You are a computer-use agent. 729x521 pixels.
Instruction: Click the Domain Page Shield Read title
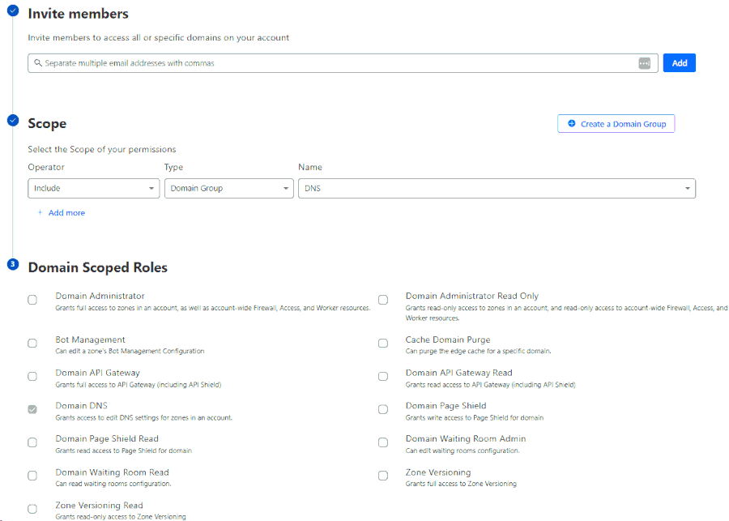107,438
